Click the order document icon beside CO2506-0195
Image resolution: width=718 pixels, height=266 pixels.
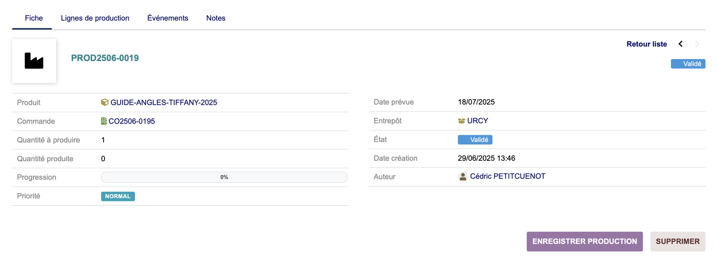104,121
